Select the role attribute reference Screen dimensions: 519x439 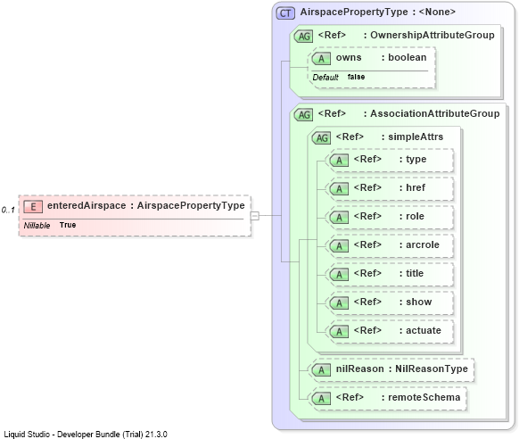click(390, 217)
